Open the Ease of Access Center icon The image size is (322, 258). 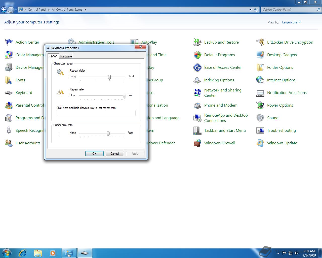[x=197, y=68]
